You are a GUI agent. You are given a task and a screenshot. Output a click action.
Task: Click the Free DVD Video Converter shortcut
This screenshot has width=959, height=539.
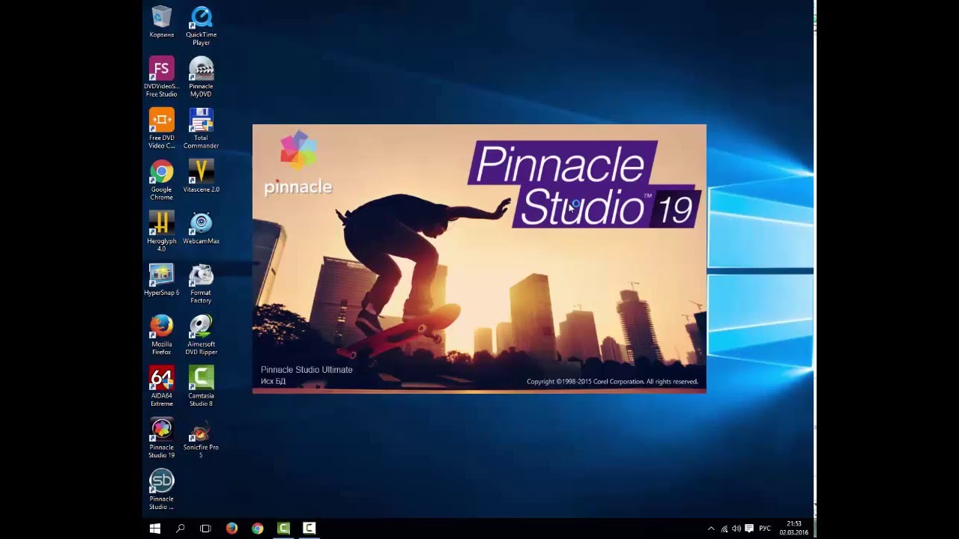click(x=161, y=129)
